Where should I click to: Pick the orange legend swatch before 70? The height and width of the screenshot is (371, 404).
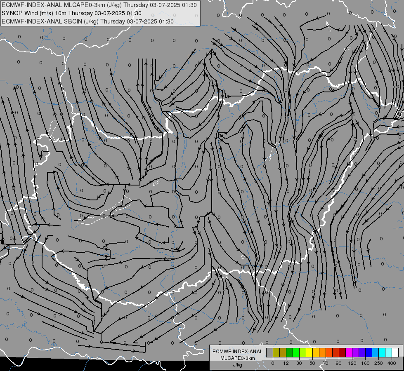[x=323, y=352]
